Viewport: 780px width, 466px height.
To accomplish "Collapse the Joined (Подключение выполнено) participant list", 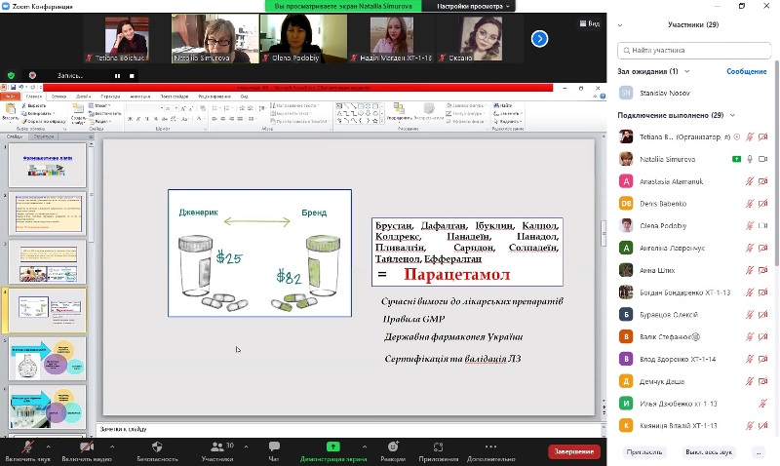I will coord(731,115).
